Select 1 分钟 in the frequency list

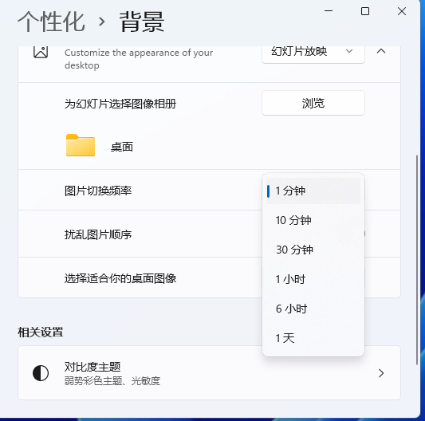coord(313,191)
